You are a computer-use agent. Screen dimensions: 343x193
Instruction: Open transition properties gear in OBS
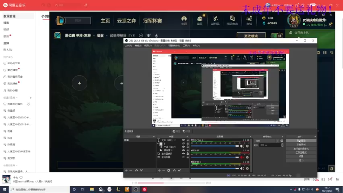[282, 141]
